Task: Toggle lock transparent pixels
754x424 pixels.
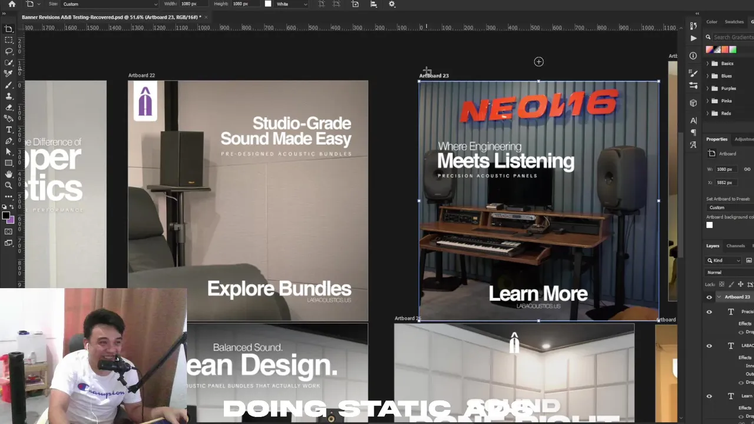Action: 722,284
